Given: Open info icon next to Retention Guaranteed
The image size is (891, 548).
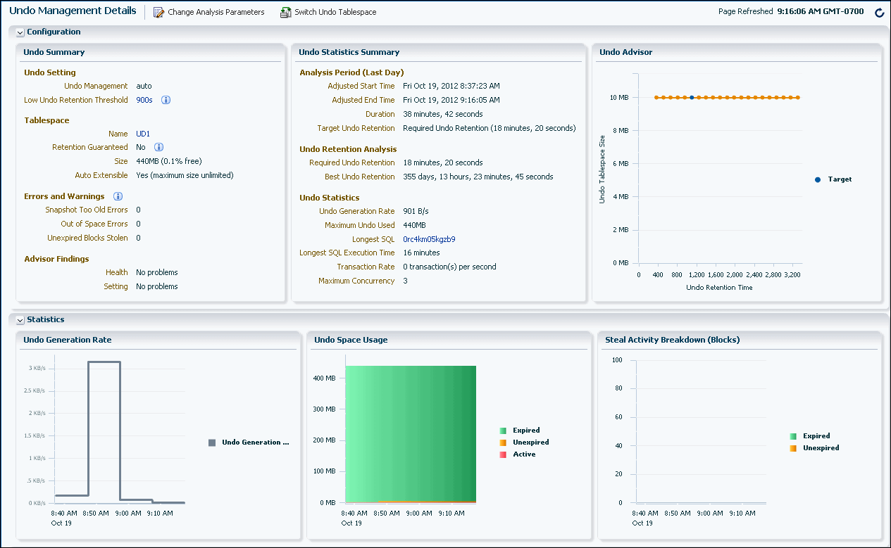Looking at the screenshot, I should (159, 147).
